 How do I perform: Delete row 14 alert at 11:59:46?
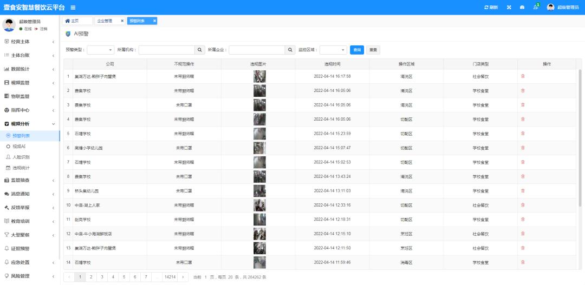[x=523, y=262]
